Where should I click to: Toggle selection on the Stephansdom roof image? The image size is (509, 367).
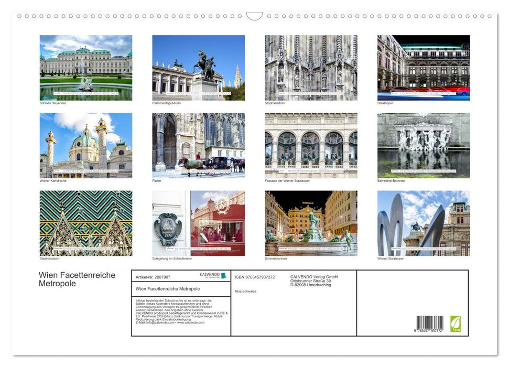[85, 222]
